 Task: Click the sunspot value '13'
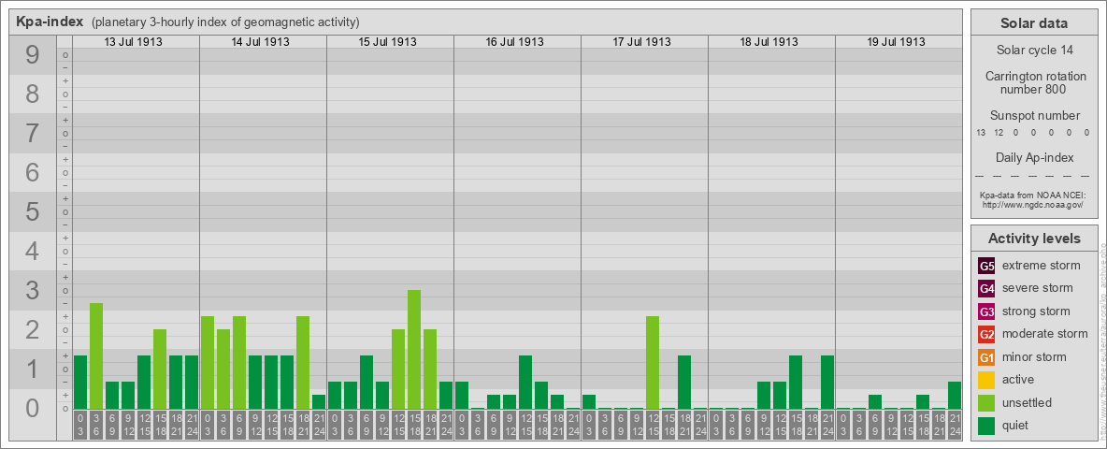click(x=981, y=133)
